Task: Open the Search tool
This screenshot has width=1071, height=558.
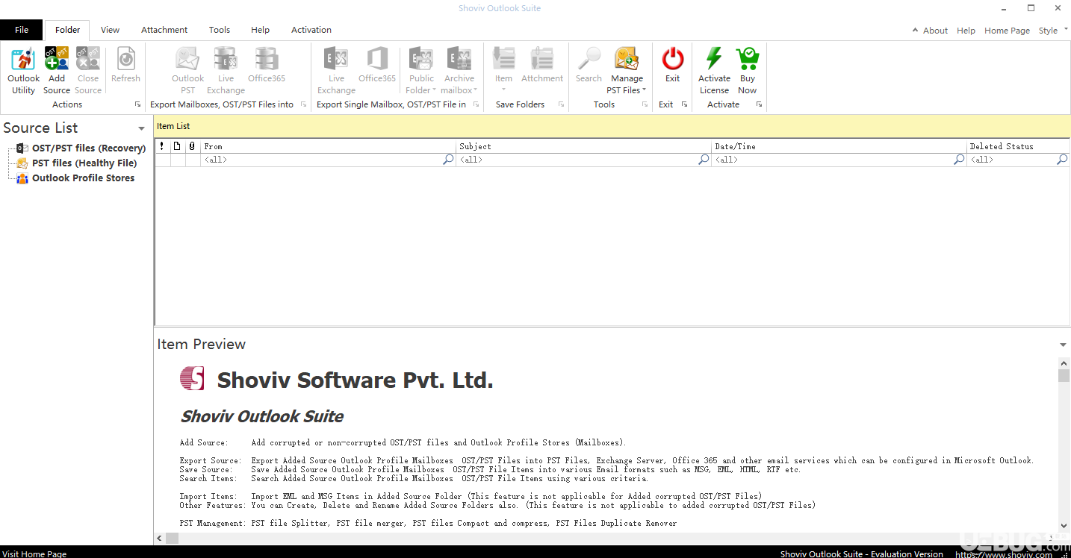Action: click(x=589, y=66)
